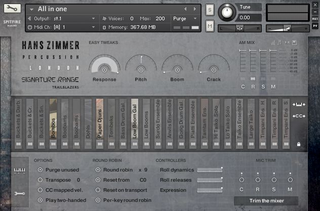
Task: Click the Tune value field 0.00
Action: tap(249, 18)
